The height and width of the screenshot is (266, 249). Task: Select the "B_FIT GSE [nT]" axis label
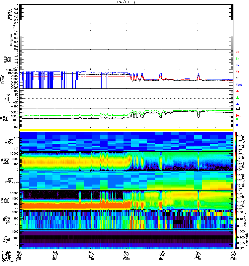pos(7,59)
